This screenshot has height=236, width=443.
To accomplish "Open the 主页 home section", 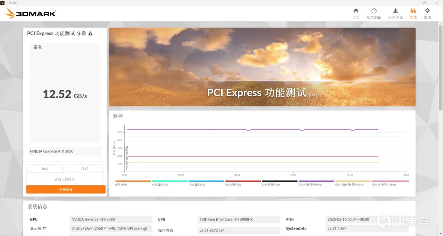I will (x=356, y=14).
